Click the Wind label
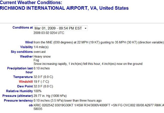 point(29,42)
